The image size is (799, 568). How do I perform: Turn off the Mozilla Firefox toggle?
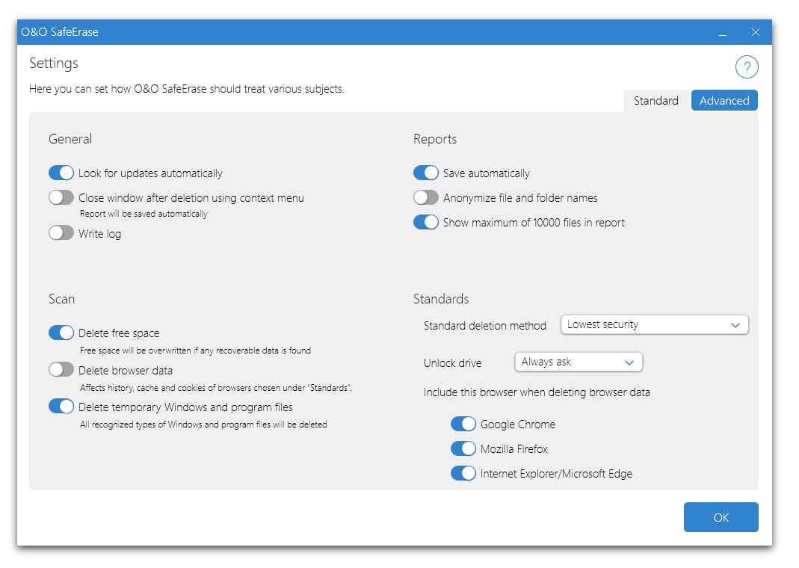coord(463,449)
